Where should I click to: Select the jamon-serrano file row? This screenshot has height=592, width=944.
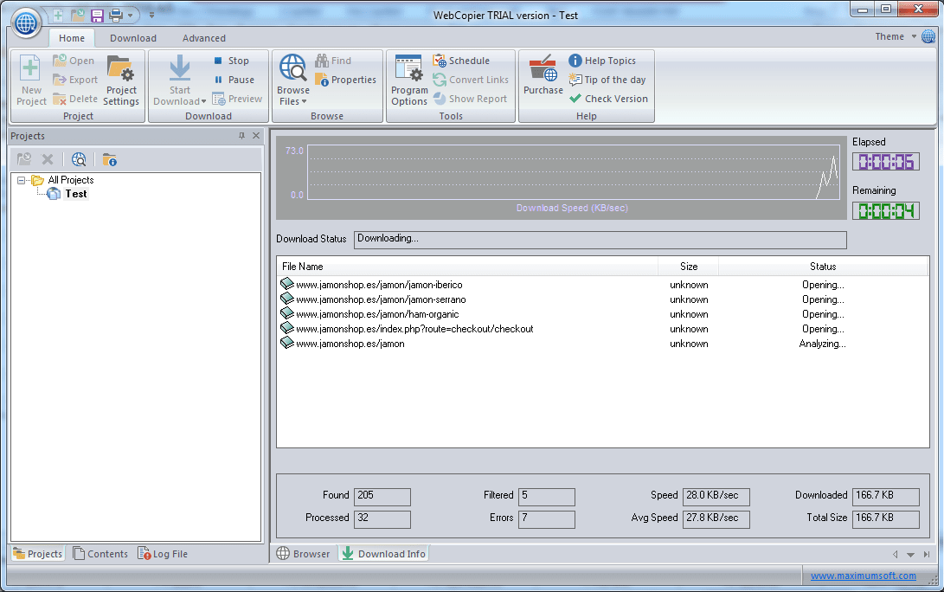click(x=602, y=299)
